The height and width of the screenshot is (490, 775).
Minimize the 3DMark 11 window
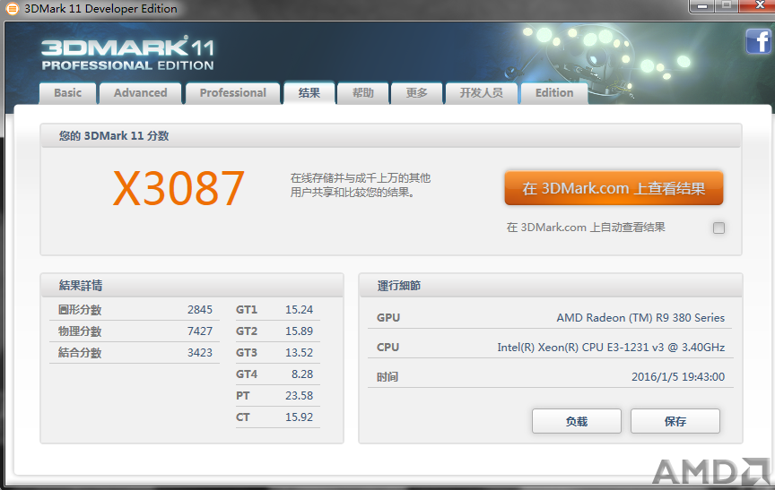tap(701, 6)
